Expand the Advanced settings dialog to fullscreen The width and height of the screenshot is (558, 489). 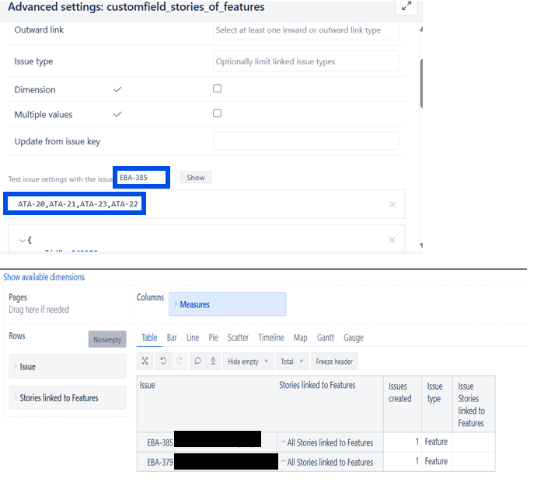[406, 7]
